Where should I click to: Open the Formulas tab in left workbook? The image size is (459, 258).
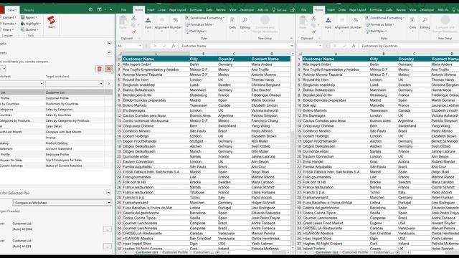point(196,10)
